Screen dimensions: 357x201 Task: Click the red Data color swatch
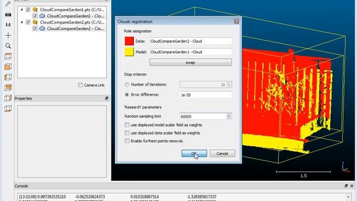click(129, 41)
